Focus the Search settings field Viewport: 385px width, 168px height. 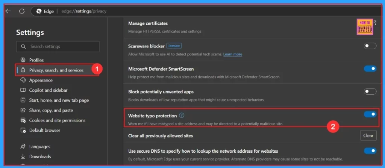[x=58, y=46]
